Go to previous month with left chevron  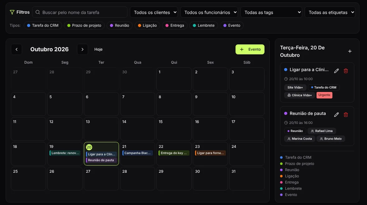click(x=17, y=49)
